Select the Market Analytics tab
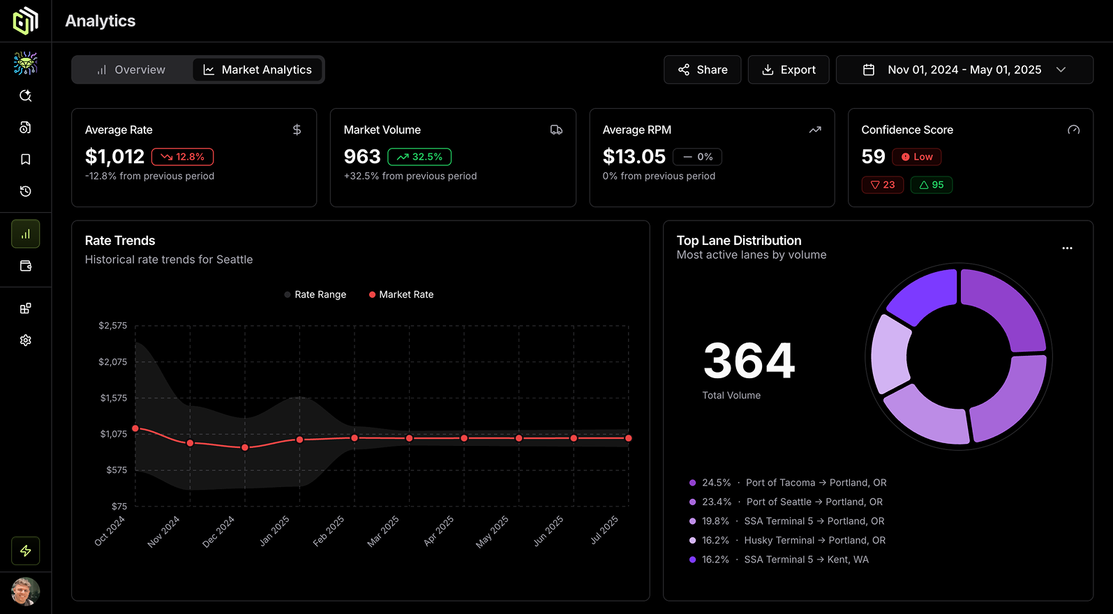 coord(257,70)
